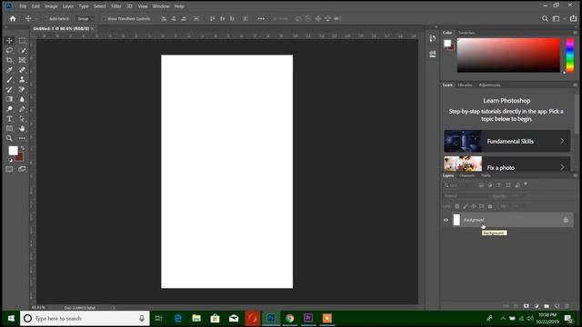Open the File menu

pyautogui.click(x=23, y=6)
